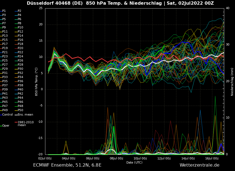The width and height of the screenshot is (235, 171).
Task: Click the 16Jul 00z date label
Action: pos(212,158)
